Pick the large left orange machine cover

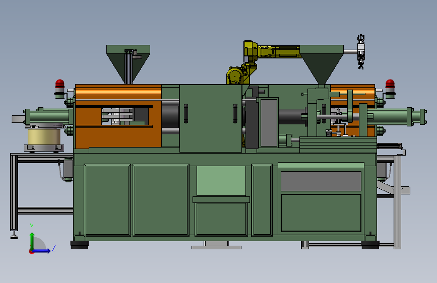click(118, 116)
